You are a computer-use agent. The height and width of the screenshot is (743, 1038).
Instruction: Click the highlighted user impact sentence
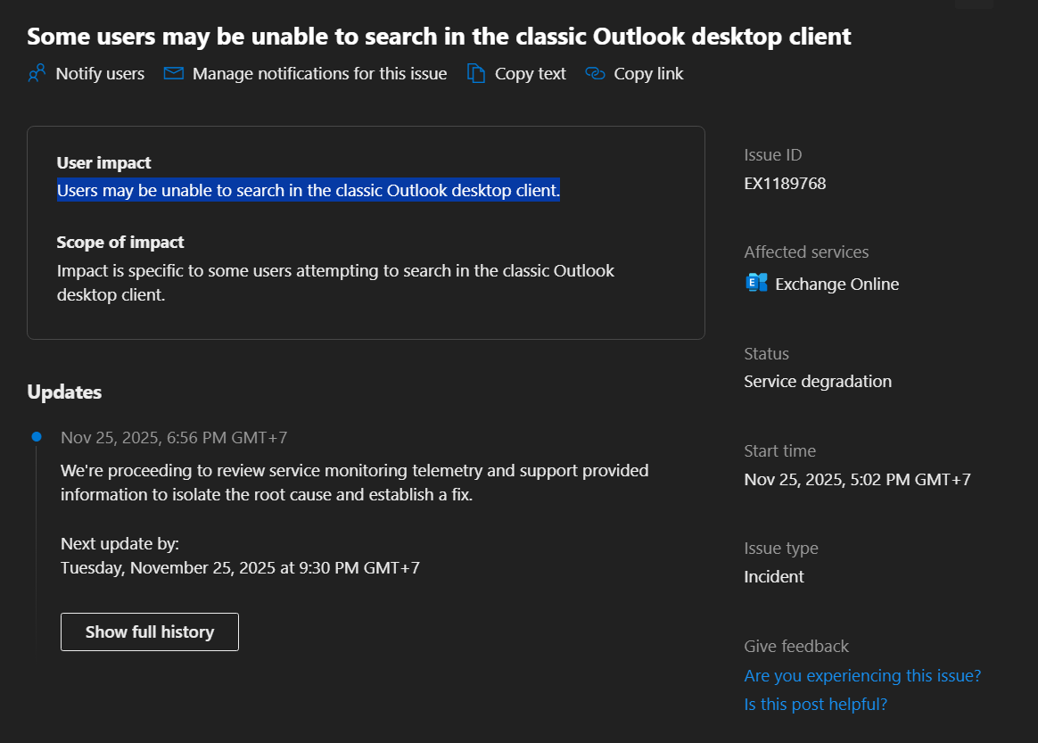(x=309, y=190)
